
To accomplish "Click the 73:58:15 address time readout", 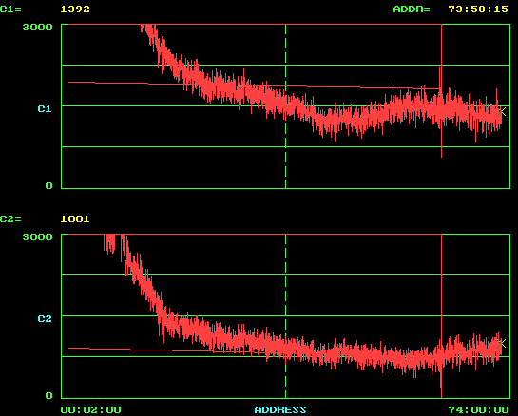I will (478, 9).
